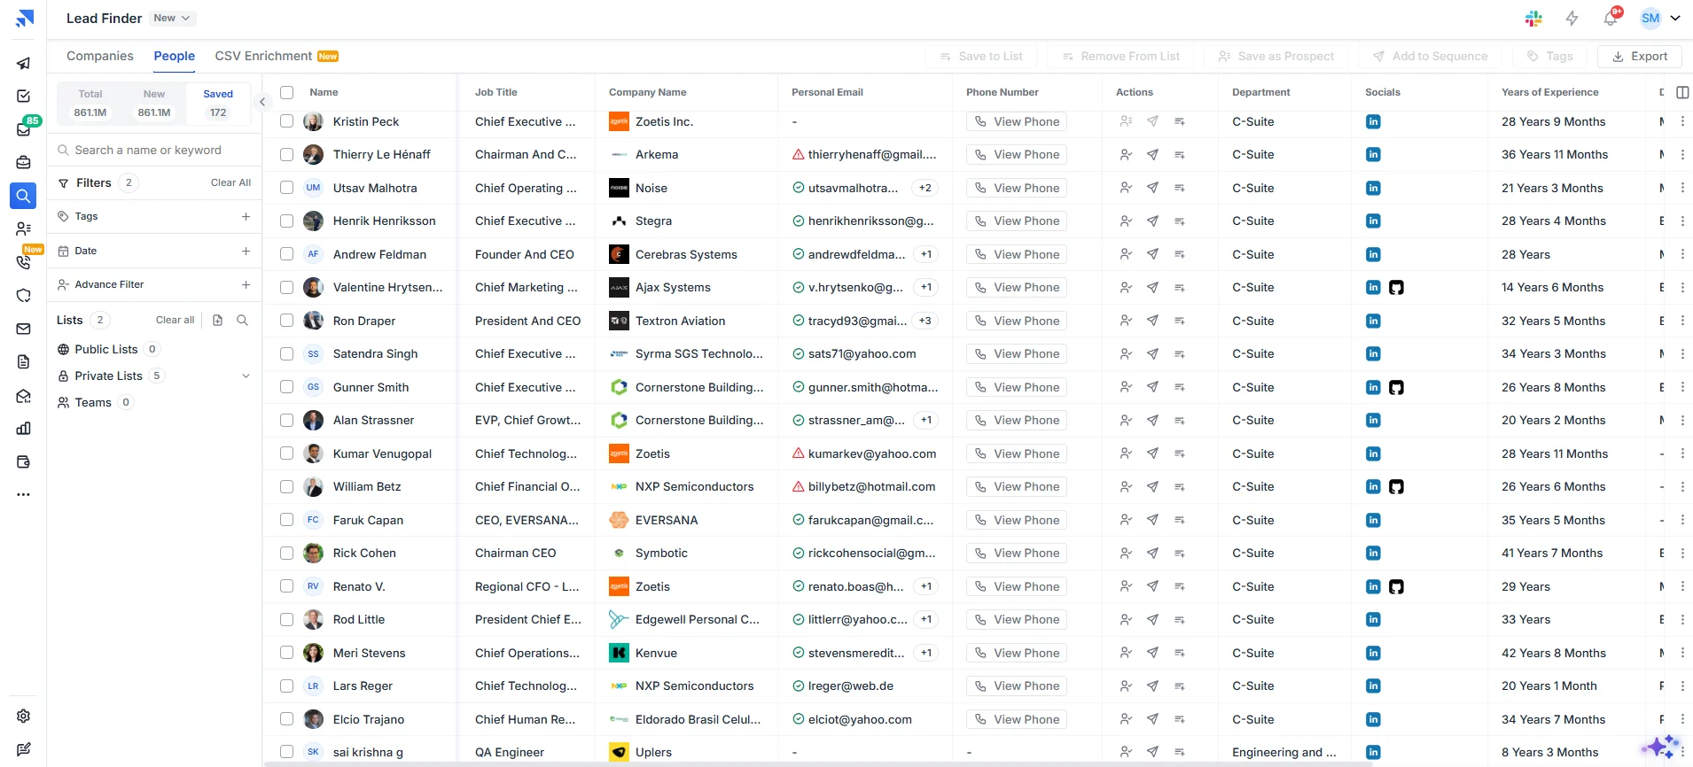Image resolution: width=1693 pixels, height=767 pixels.
Task: Check the box for Gunner Smith
Action: pos(286,387)
